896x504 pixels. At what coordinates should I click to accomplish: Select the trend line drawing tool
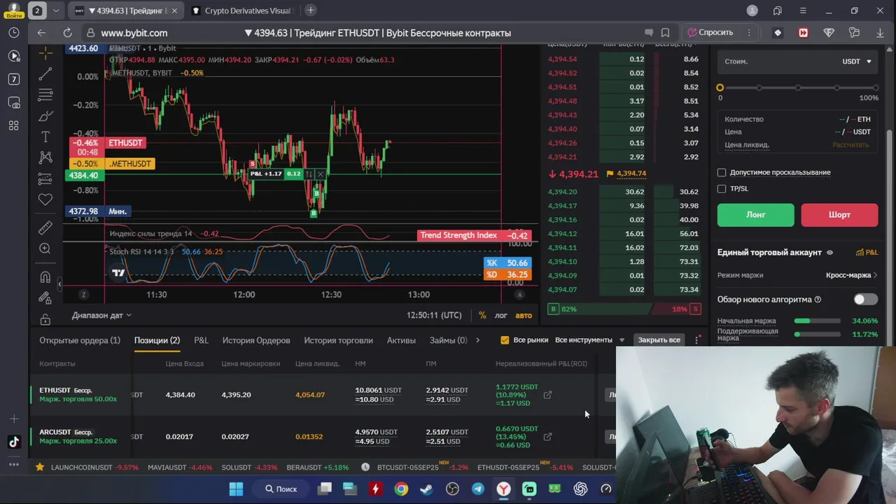(x=45, y=73)
